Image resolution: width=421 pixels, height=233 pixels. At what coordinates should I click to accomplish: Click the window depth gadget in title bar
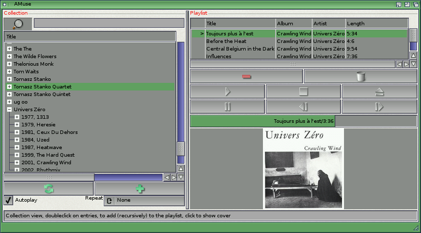pyautogui.click(x=416, y=4)
